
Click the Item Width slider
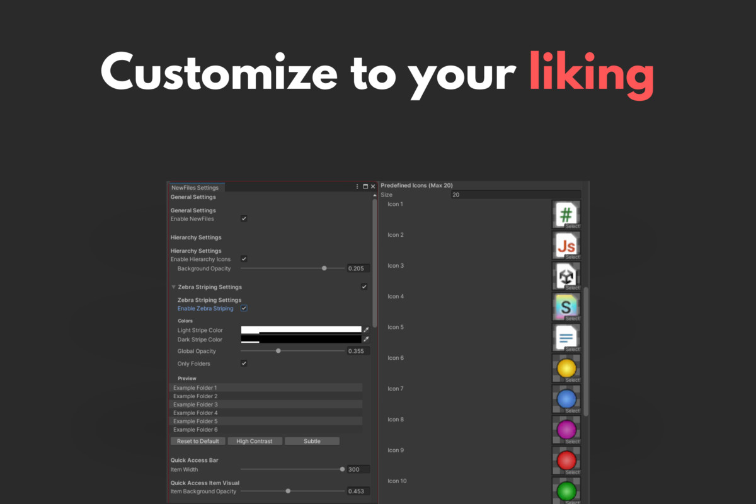(293, 469)
